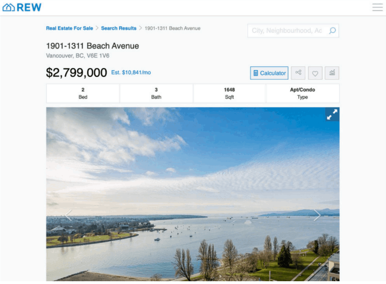Open the mortgage Calculator
Viewport: 386px width, 284px height.
pyautogui.click(x=269, y=73)
